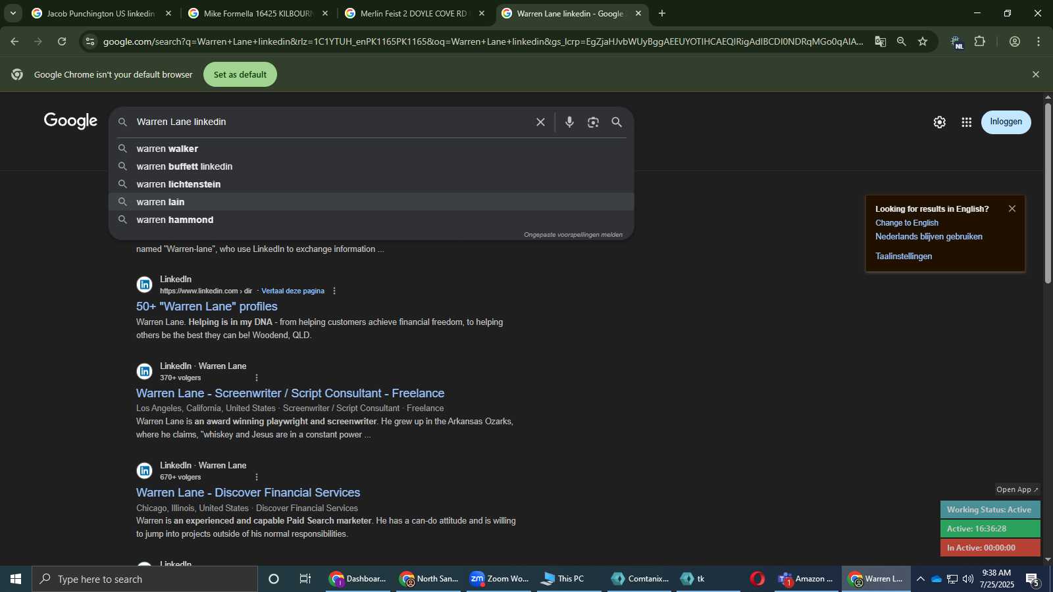The height and width of the screenshot is (592, 1053).
Task: Open more options beside 370+ volgers
Action: [257, 378]
